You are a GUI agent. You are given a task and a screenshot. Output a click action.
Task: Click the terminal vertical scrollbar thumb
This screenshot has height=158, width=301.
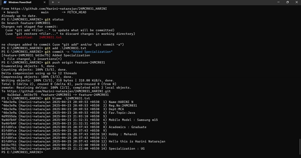(300, 147)
